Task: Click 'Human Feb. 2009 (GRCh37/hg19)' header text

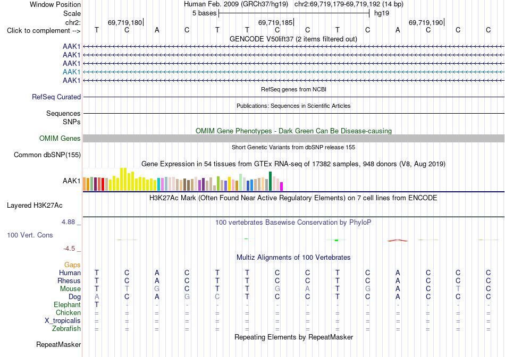Action: [236, 4]
